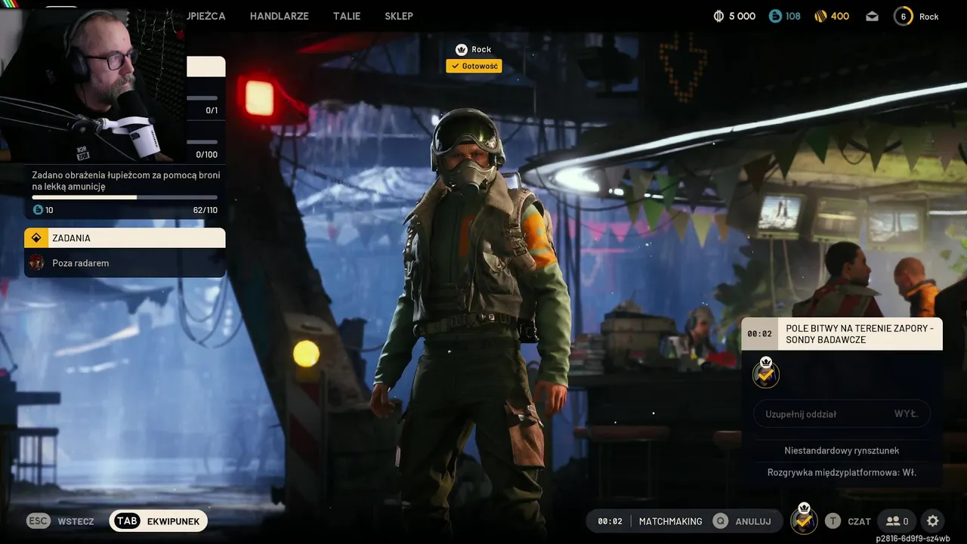Open the SKLEP store tab
The height and width of the screenshot is (544, 967).
(x=399, y=16)
